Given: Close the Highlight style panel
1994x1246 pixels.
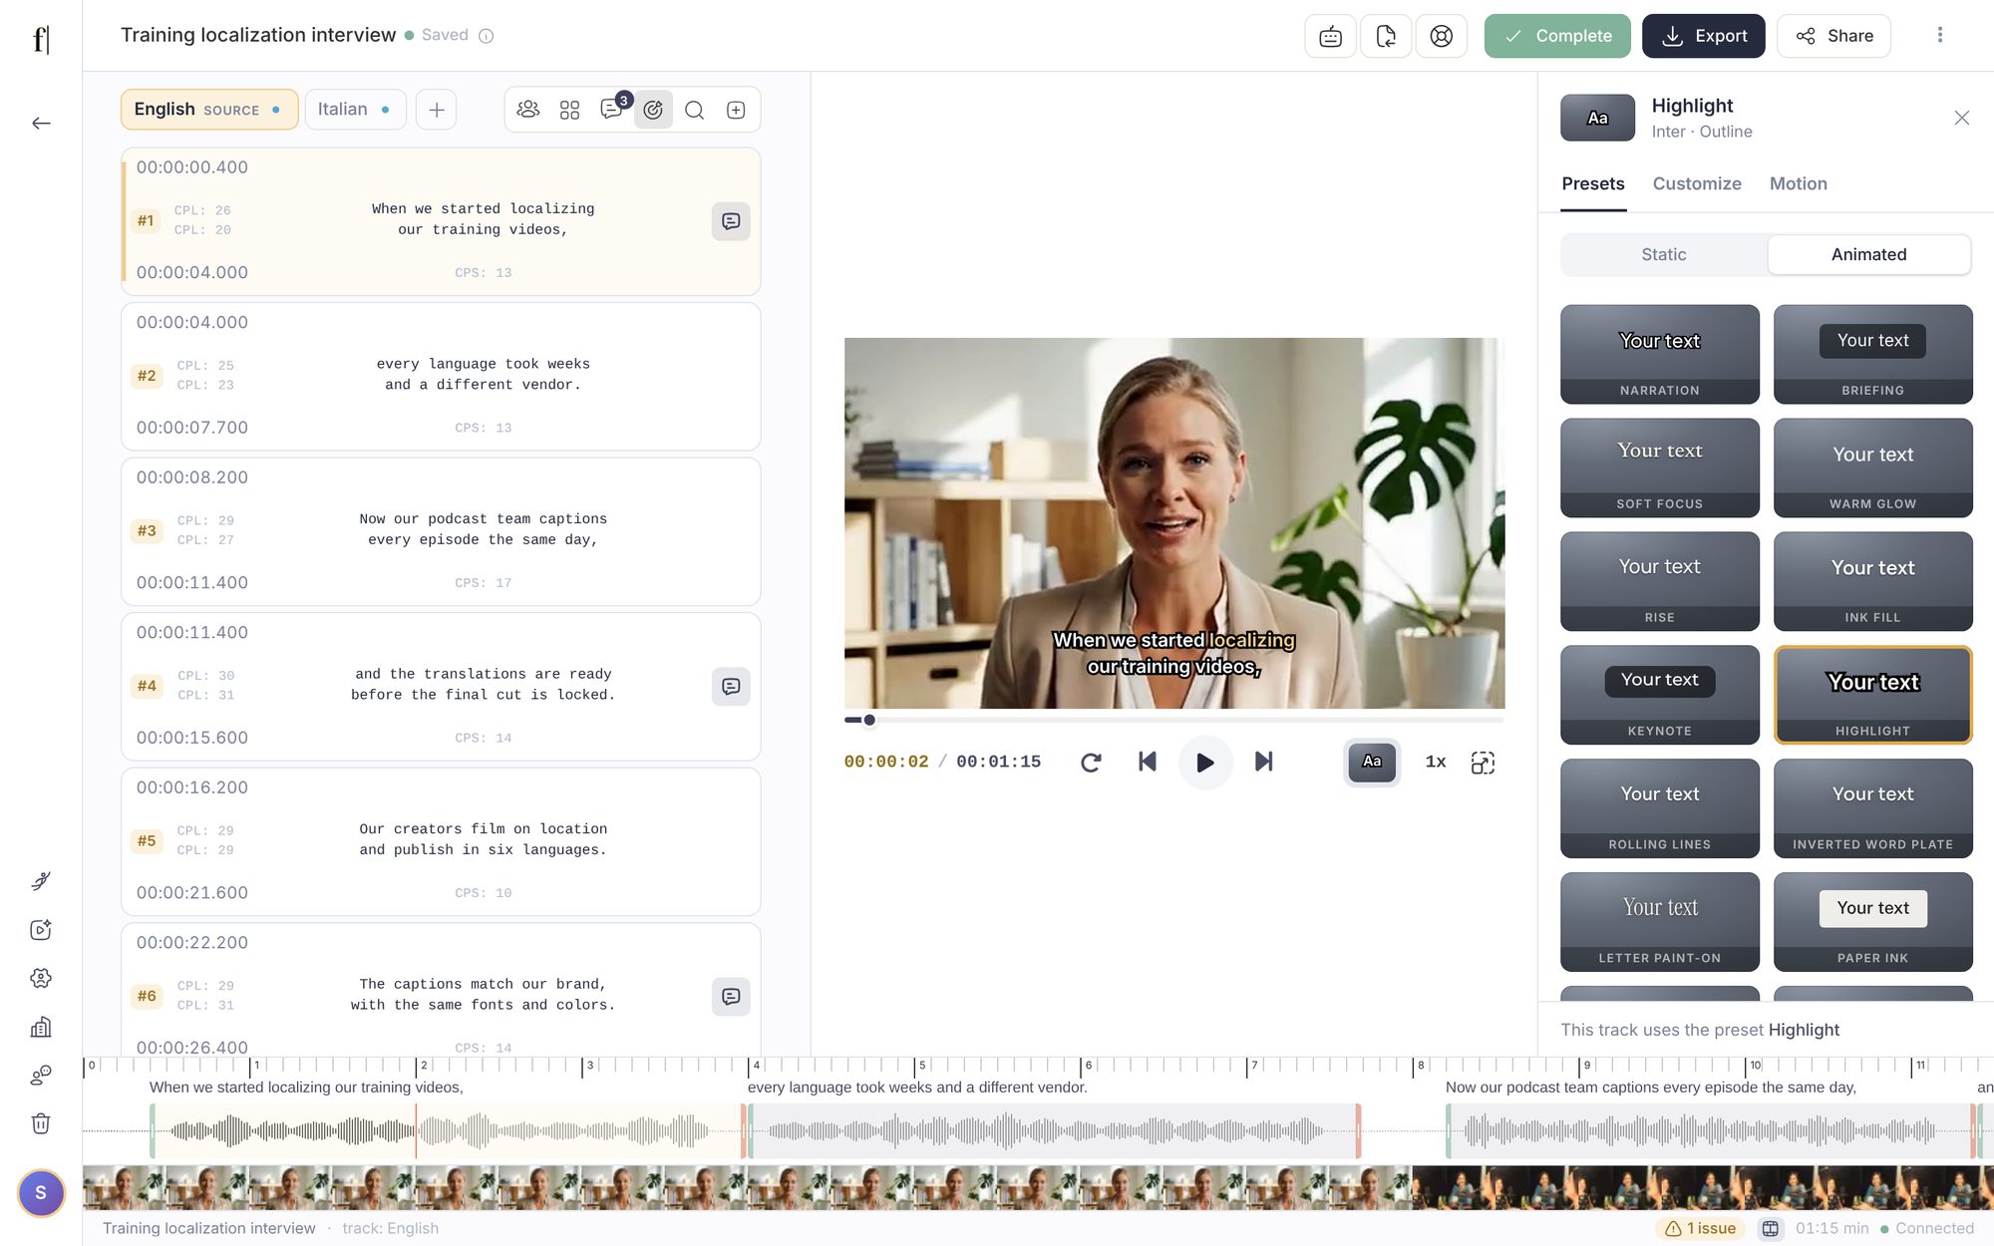Looking at the screenshot, I should coord(1961,118).
